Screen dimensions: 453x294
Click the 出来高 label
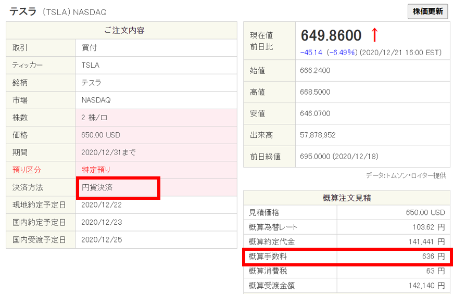tap(261, 135)
